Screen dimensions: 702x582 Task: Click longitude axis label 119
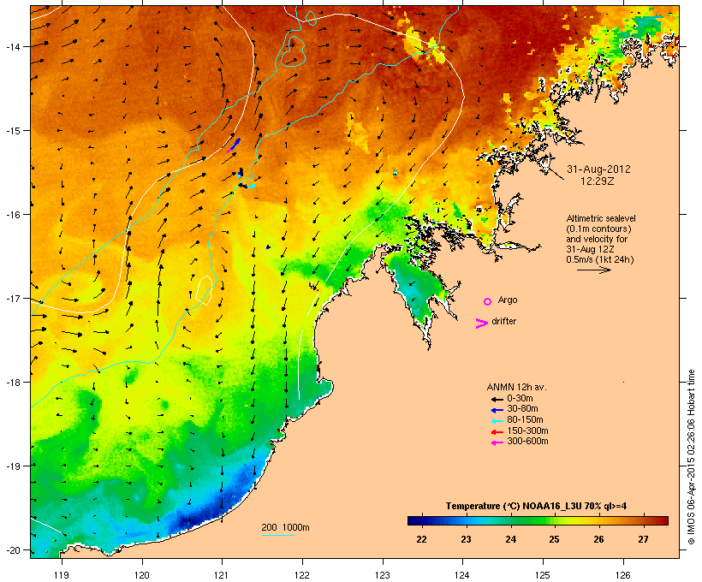coord(62,575)
